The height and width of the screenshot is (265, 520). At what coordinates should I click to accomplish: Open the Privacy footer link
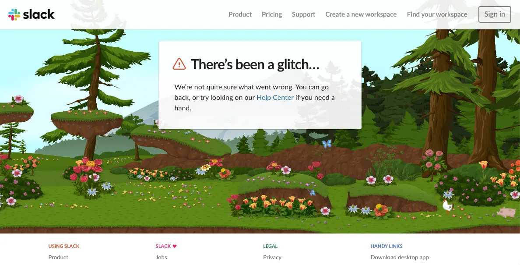[x=272, y=258]
